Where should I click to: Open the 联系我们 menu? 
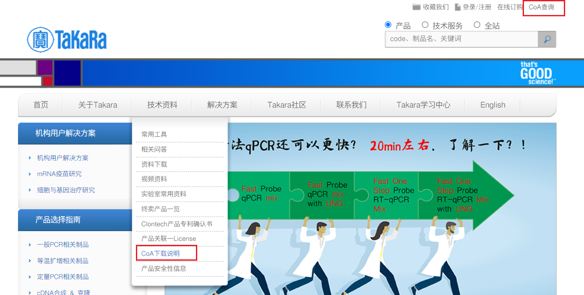352,105
